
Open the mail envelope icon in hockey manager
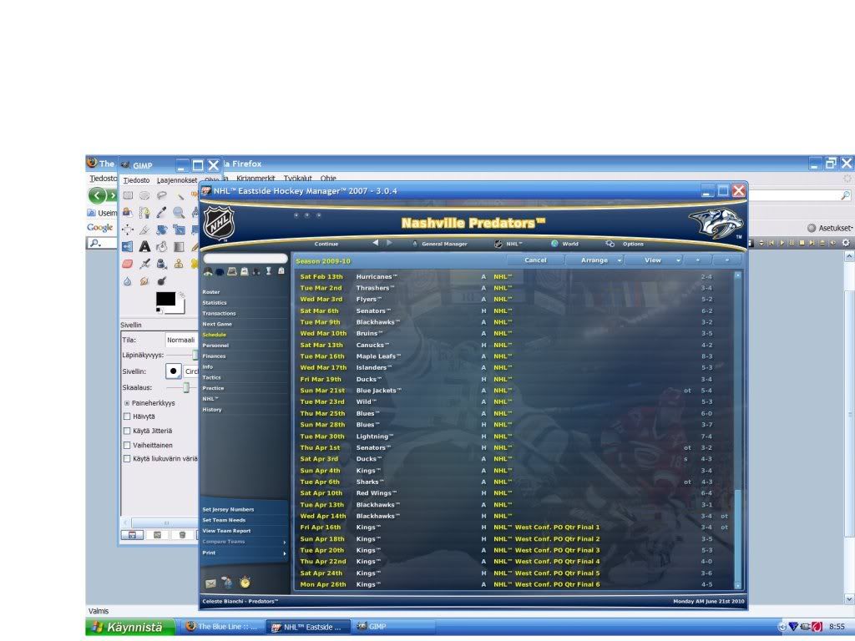pos(210,583)
